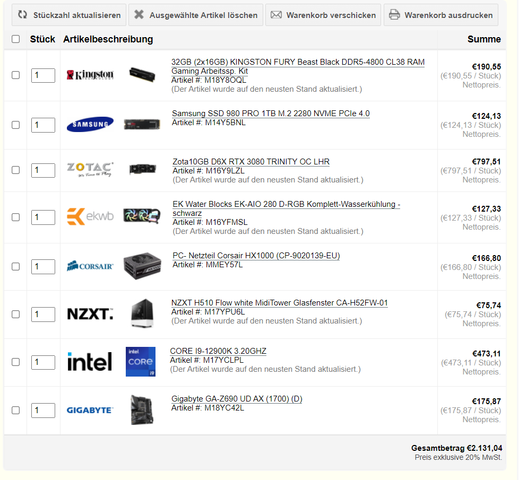Open the Samsung 980 PRO SSD thumbnail
Image resolution: width=527 pixels, height=480 pixels.
142,124
